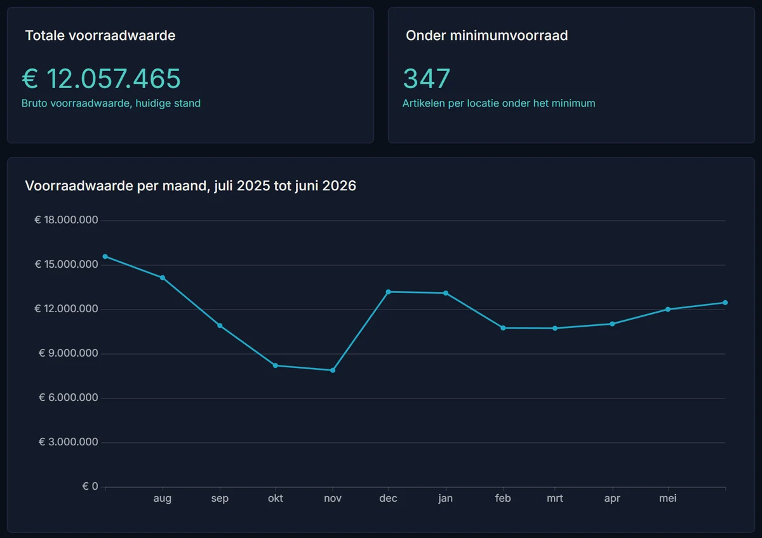Select the data point above 'jan'
The height and width of the screenshot is (538, 762).
446,293
